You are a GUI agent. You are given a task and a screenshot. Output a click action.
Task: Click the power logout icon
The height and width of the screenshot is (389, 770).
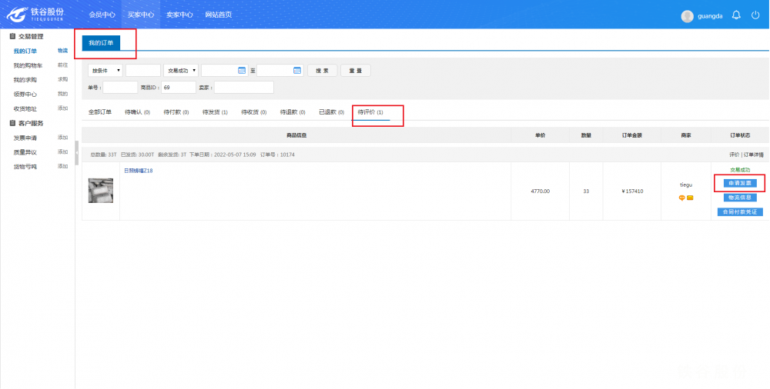(x=755, y=15)
